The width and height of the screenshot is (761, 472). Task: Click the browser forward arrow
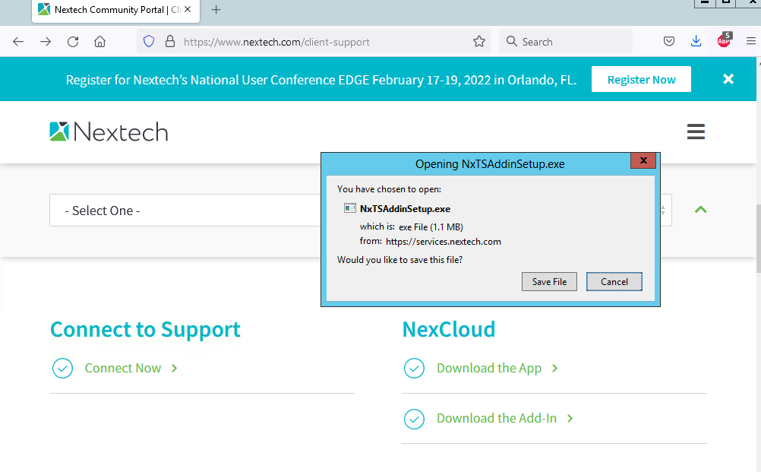(x=46, y=42)
